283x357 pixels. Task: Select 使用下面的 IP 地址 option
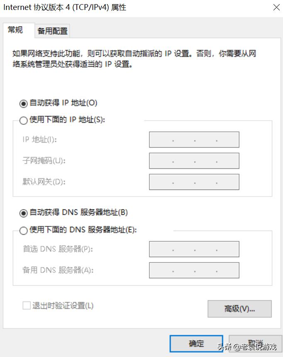[24, 120]
